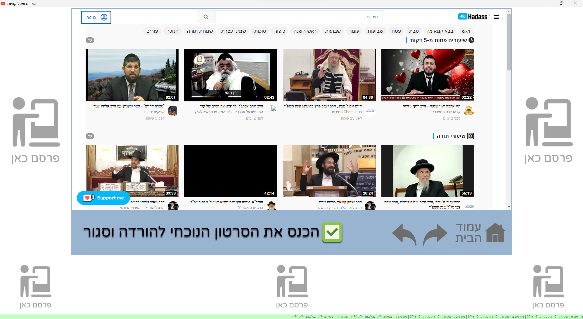This screenshot has height=319, width=583.
Task: Show more in שיעורים פחות מ-5 דקות via עוד
Action: point(90,40)
